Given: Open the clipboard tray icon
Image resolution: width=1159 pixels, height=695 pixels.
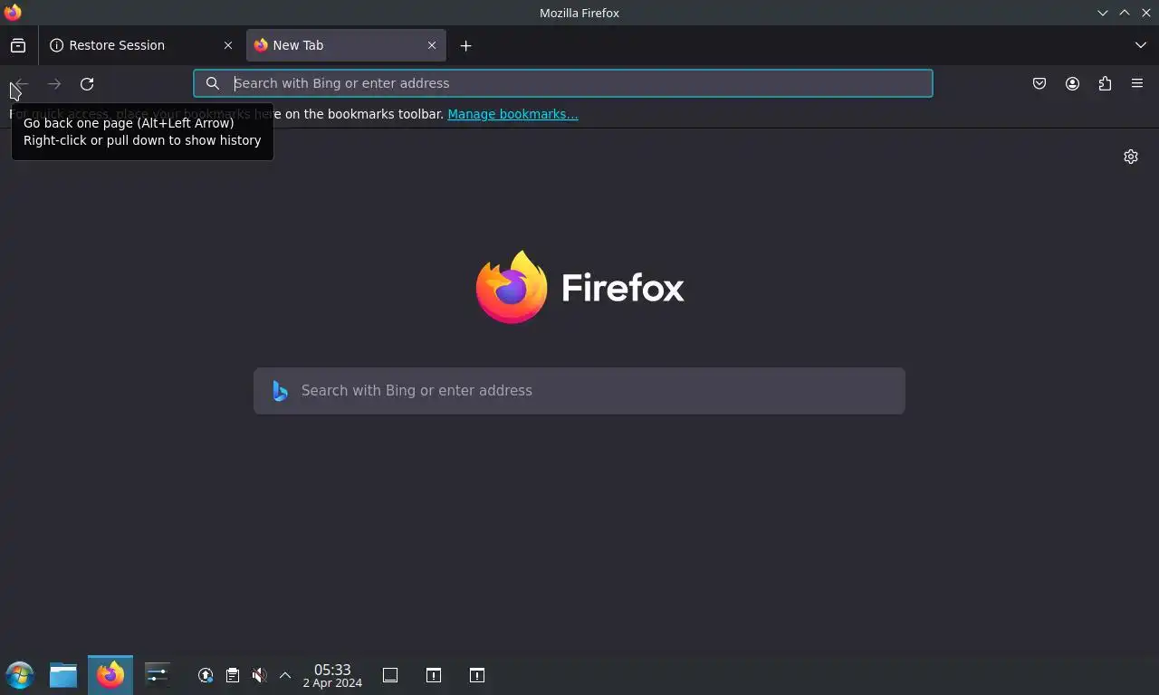Looking at the screenshot, I should [x=233, y=675].
